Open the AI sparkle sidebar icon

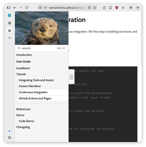click(x=9, y=131)
